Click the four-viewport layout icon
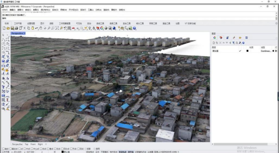279x153 pixels. pos(69,28)
